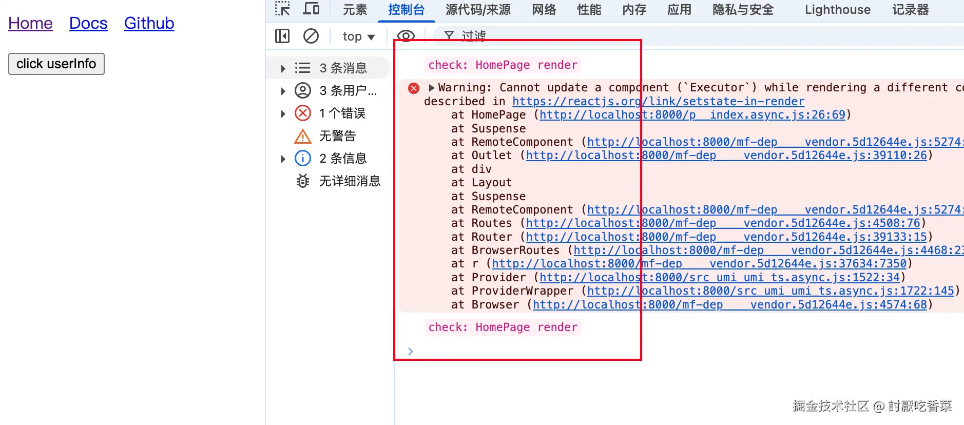Open the Docs link
Viewport: 964px width, 425px height.
point(88,23)
